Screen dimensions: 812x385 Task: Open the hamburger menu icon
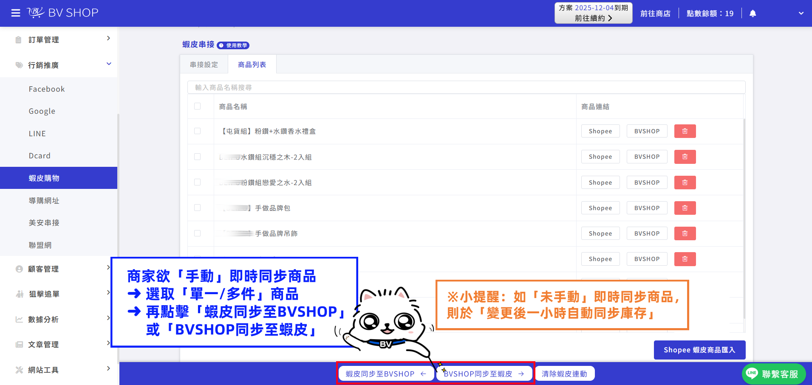[x=16, y=13]
